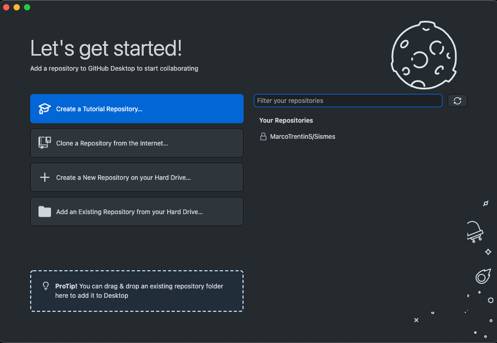The height and width of the screenshot is (343, 497).
Task: Refresh the repository list with the sync icon
Action: [457, 101]
